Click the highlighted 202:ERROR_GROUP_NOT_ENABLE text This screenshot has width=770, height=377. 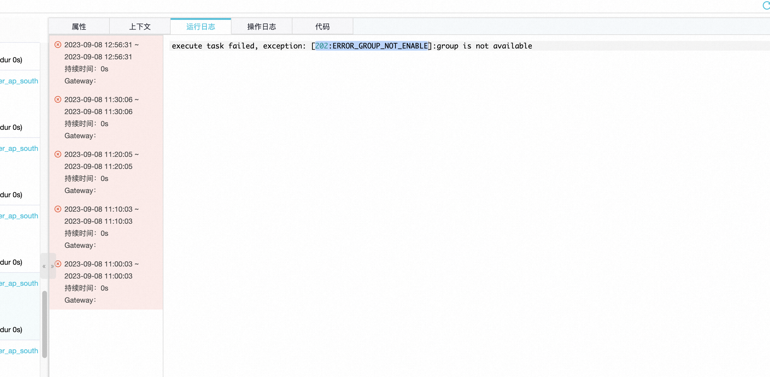pyautogui.click(x=371, y=46)
